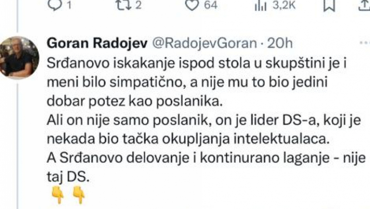The height and width of the screenshot is (209, 370).
Task: Click the share upload arrow icon
Action: click(364, 5)
